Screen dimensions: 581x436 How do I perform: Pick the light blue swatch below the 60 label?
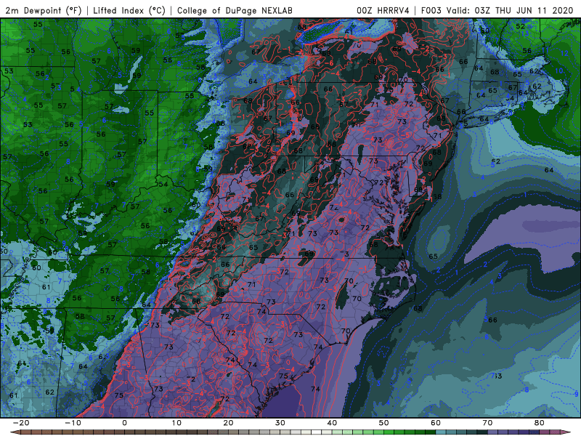click(x=441, y=432)
